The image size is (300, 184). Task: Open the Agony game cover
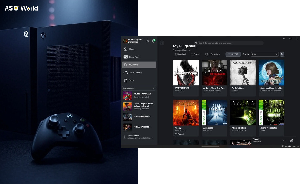pyautogui.click(x=186, y=113)
